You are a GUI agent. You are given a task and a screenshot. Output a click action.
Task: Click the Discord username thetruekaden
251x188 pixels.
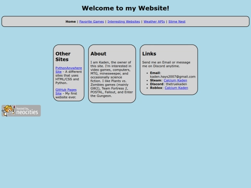pos(176,84)
